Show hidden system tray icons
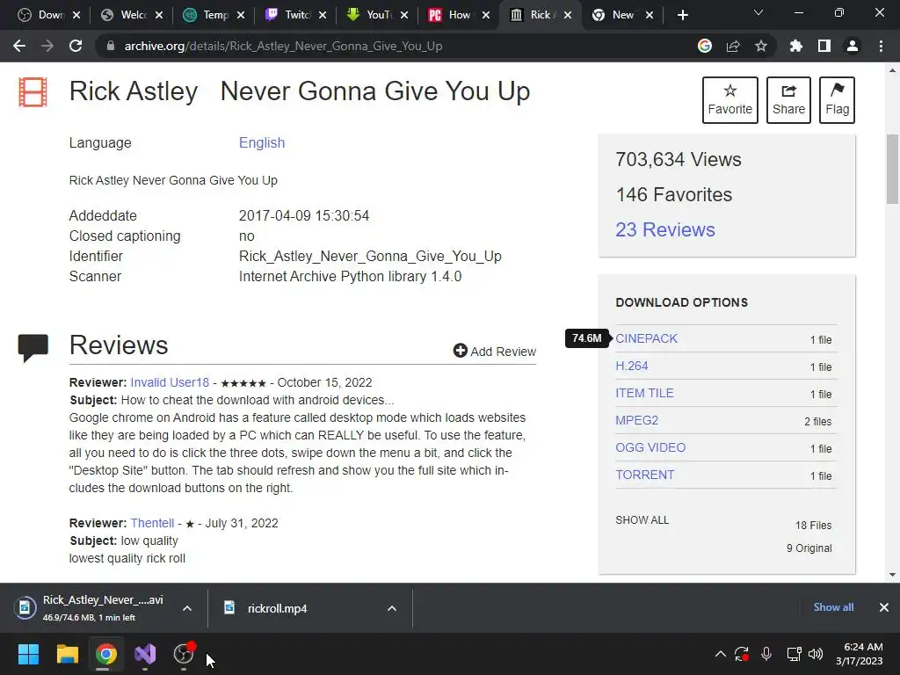Viewport: 900px width, 675px height. click(x=720, y=654)
